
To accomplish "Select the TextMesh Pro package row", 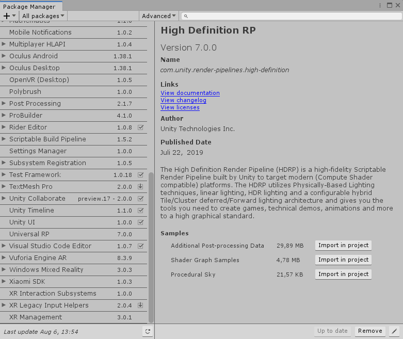I will click(73, 187).
